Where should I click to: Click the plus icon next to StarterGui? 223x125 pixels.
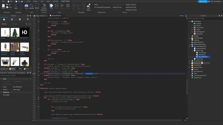coord(202,63)
